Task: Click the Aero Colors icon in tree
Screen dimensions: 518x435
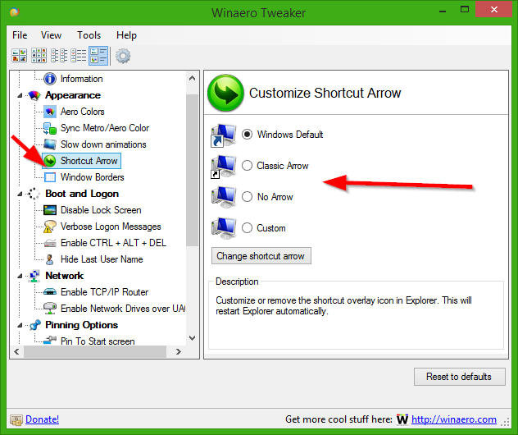Action: (50, 112)
